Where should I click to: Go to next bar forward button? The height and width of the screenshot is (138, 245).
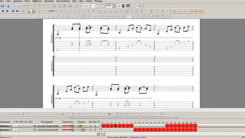(x=18, y=11)
